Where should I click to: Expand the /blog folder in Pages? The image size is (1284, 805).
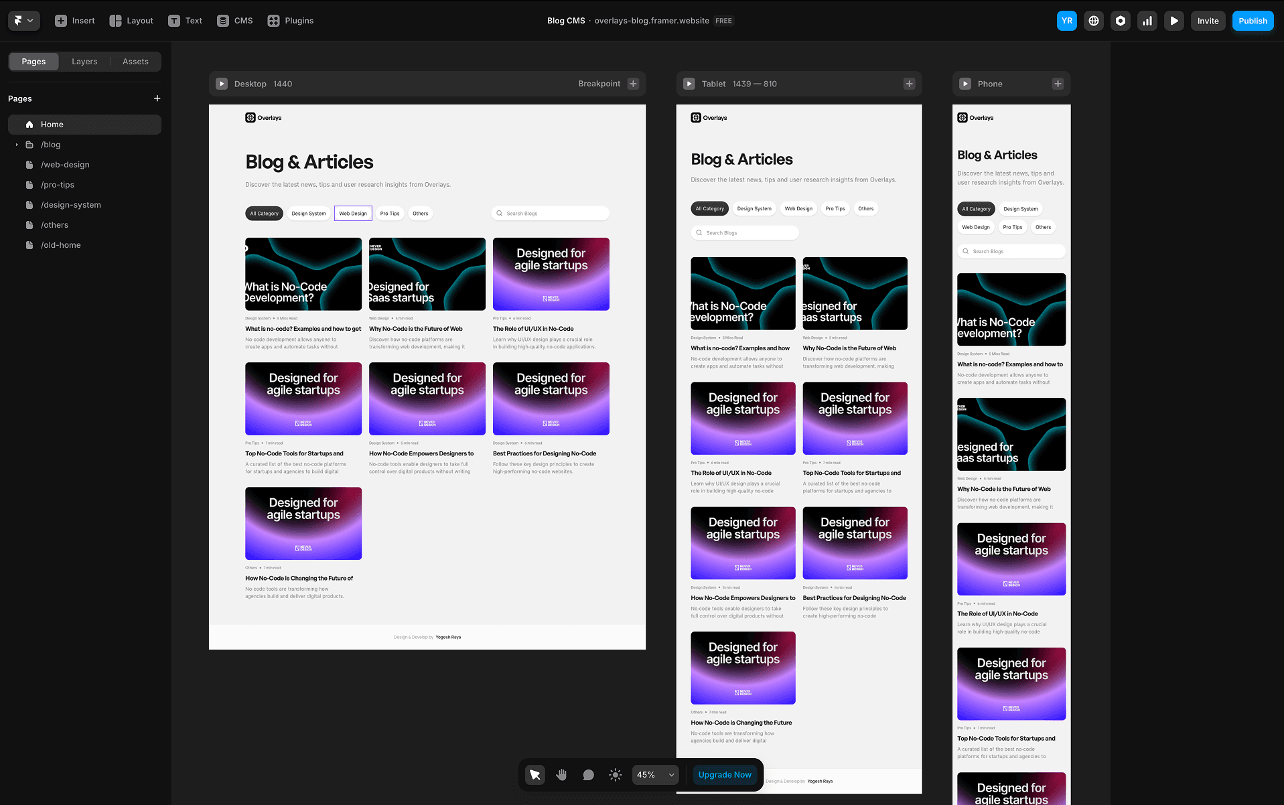[17, 145]
